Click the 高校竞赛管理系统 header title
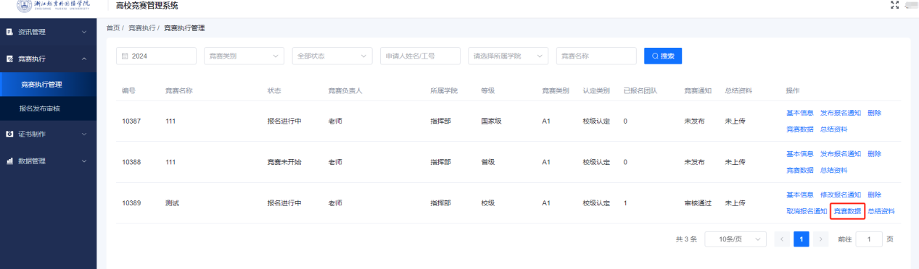Viewport: 919px width, 269px height. tap(147, 6)
